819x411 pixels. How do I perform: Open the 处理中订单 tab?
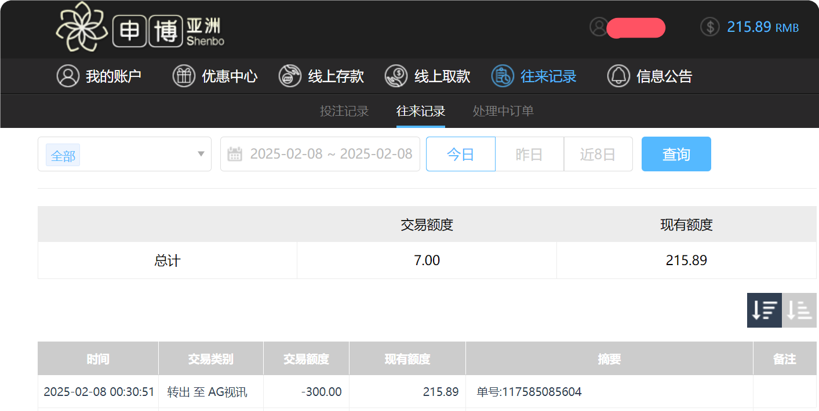pos(502,111)
